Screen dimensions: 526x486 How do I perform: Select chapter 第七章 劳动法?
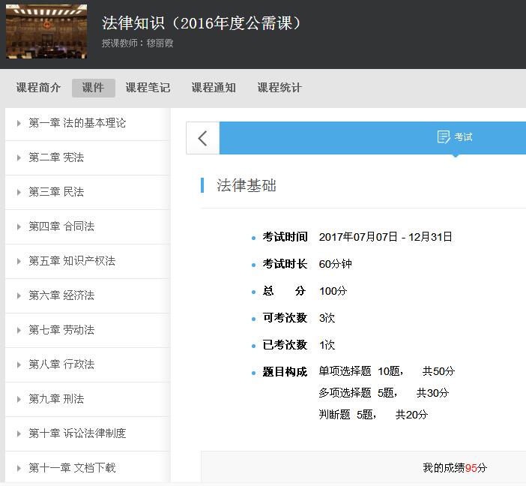[61, 330]
